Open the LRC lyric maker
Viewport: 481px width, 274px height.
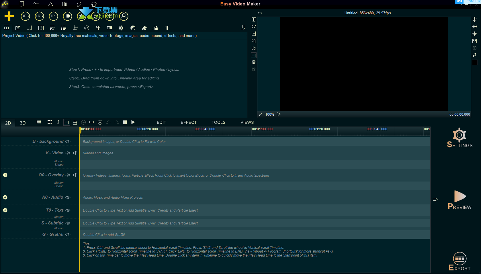(x=39, y=16)
